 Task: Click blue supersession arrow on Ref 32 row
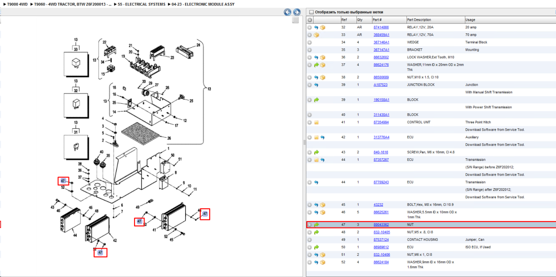[316, 27]
